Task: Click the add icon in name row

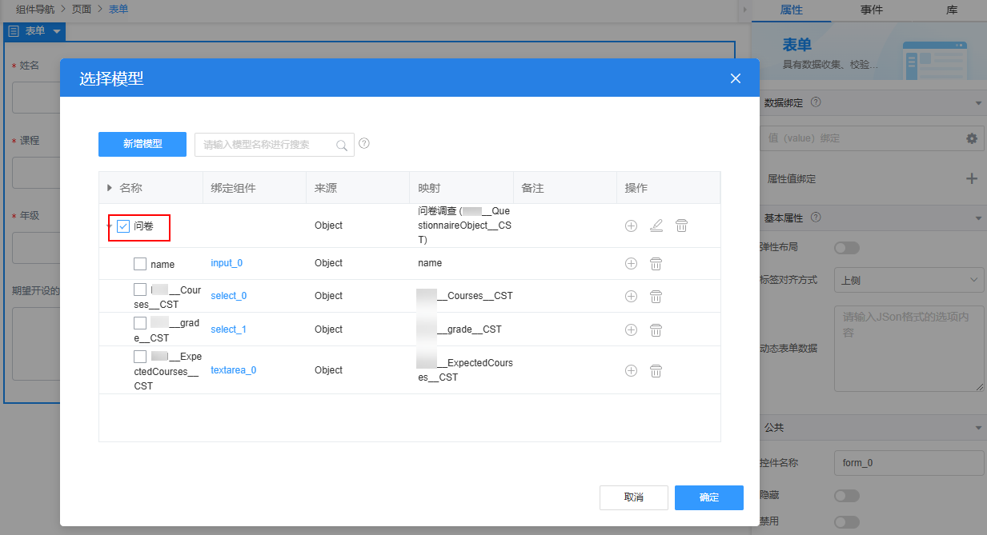Action: coord(631,263)
